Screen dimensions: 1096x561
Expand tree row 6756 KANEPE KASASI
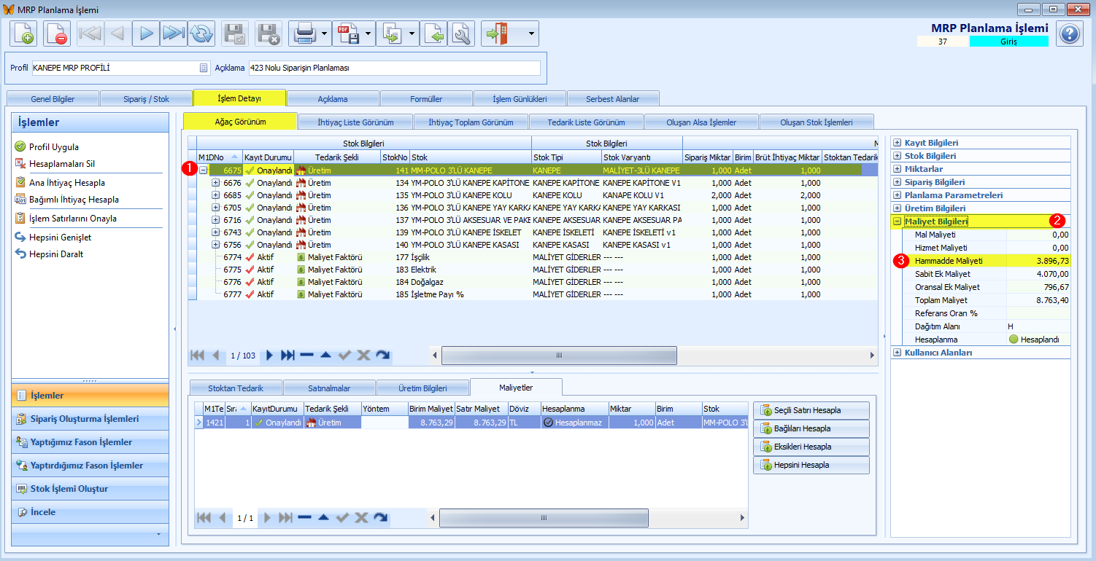coord(216,245)
